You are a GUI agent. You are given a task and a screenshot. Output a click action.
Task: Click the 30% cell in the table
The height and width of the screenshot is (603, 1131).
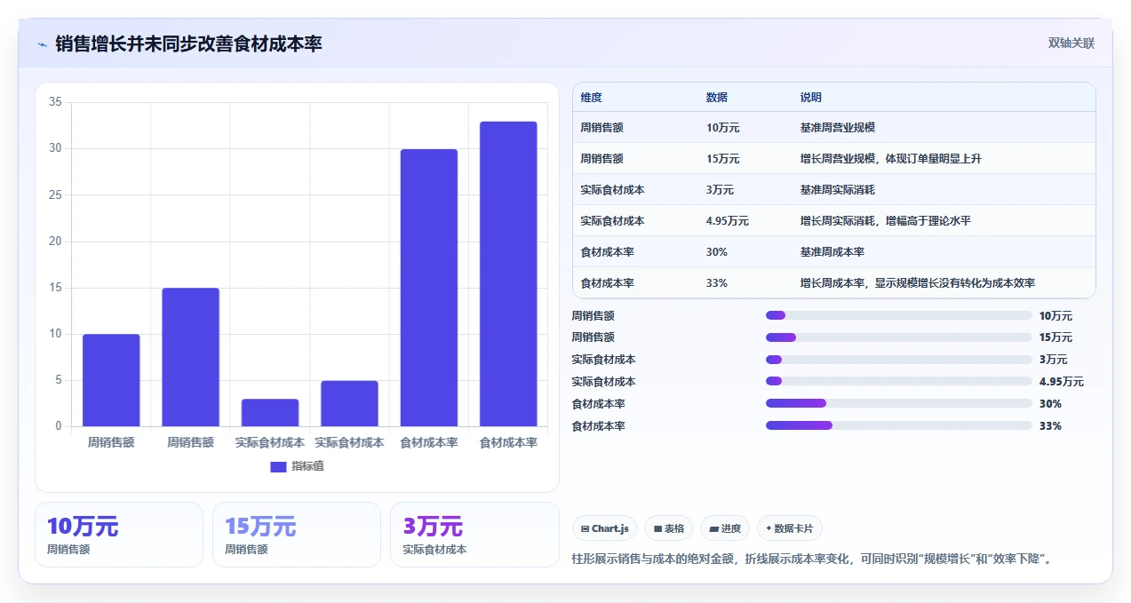717,252
